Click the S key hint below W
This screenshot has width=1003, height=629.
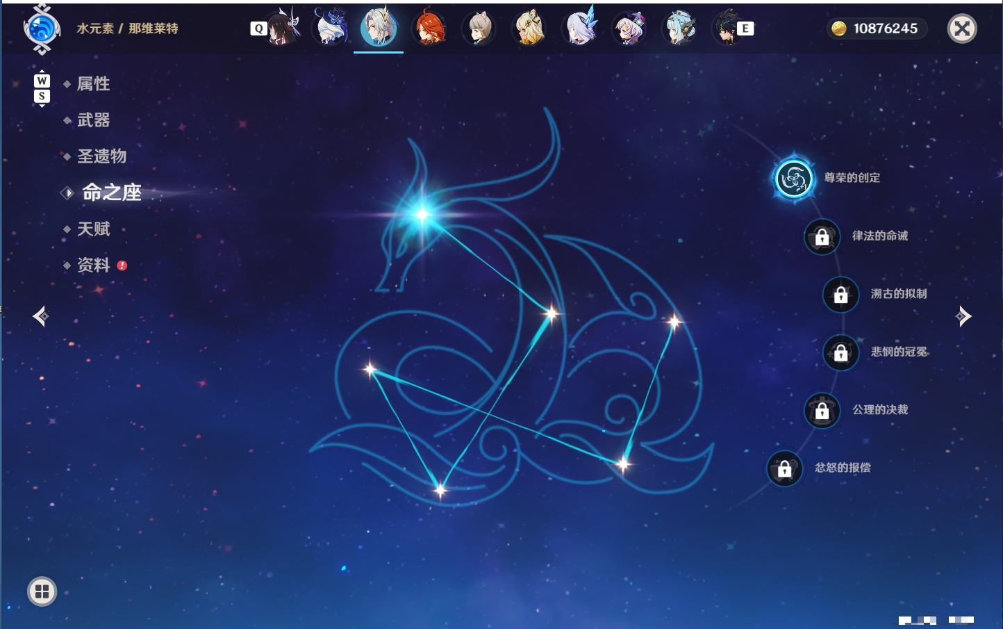pyautogui.click(x=42, y=96)
